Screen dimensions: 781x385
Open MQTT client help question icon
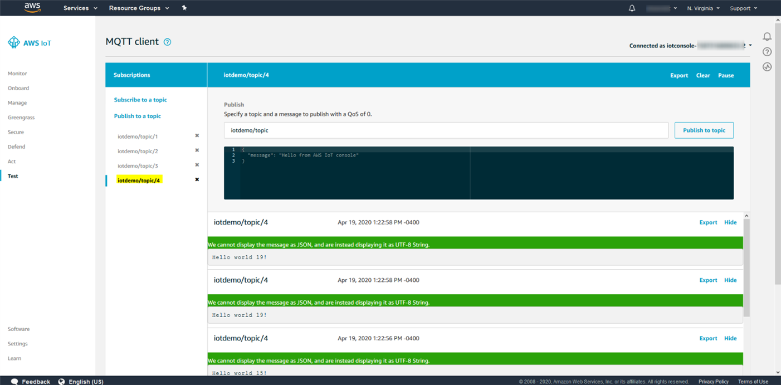[167, 42]
